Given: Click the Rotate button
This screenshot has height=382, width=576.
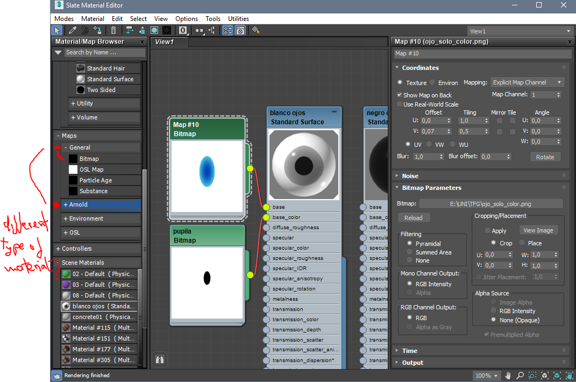Looking at the screenshot, I should (x=545, y=157).
